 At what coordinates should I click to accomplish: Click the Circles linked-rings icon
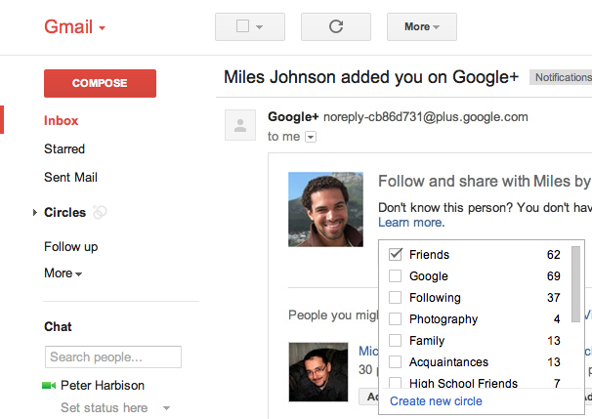[100, 212]
